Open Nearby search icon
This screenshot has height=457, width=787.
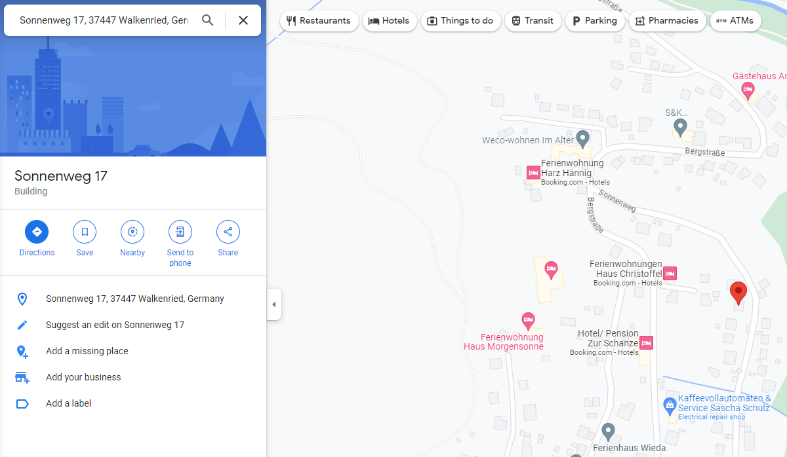coord(132,232)
